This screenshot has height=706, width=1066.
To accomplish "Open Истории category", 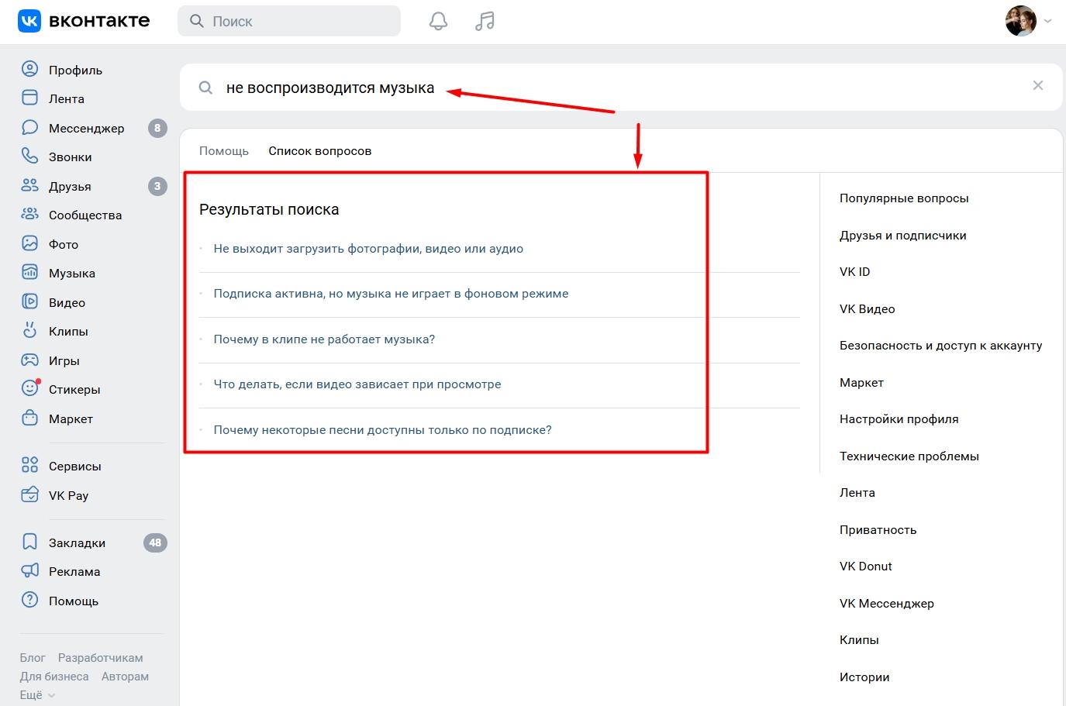I will click(x=864, y=677).
